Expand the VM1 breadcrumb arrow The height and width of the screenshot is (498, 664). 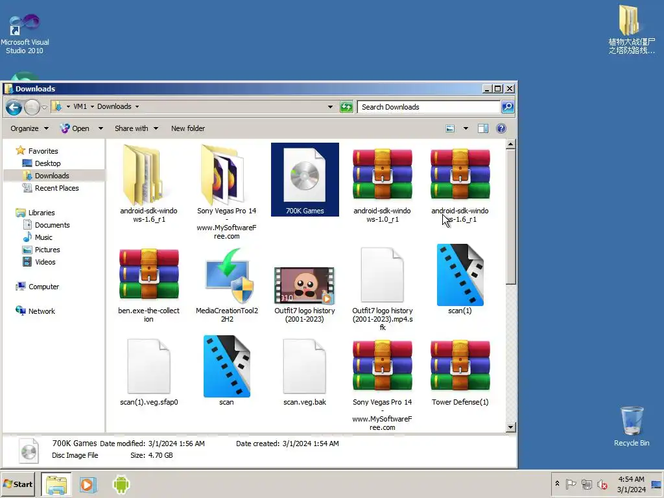coord(92,107)
